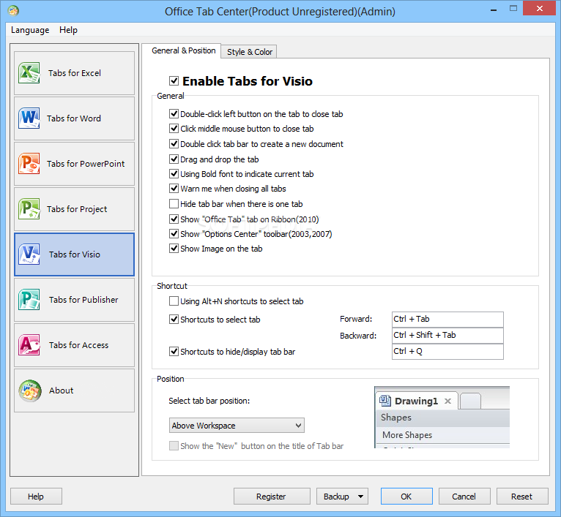Click the Access icon in the sidebar
Screen dimensions: 561x517
click(x=29, y=344)
